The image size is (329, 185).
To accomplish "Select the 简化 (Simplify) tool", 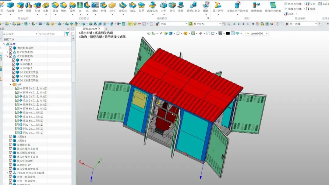I will [x=172, y=6].
